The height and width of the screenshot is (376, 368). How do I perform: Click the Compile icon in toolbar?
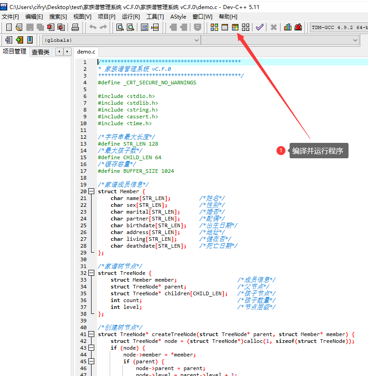point(214,27)
